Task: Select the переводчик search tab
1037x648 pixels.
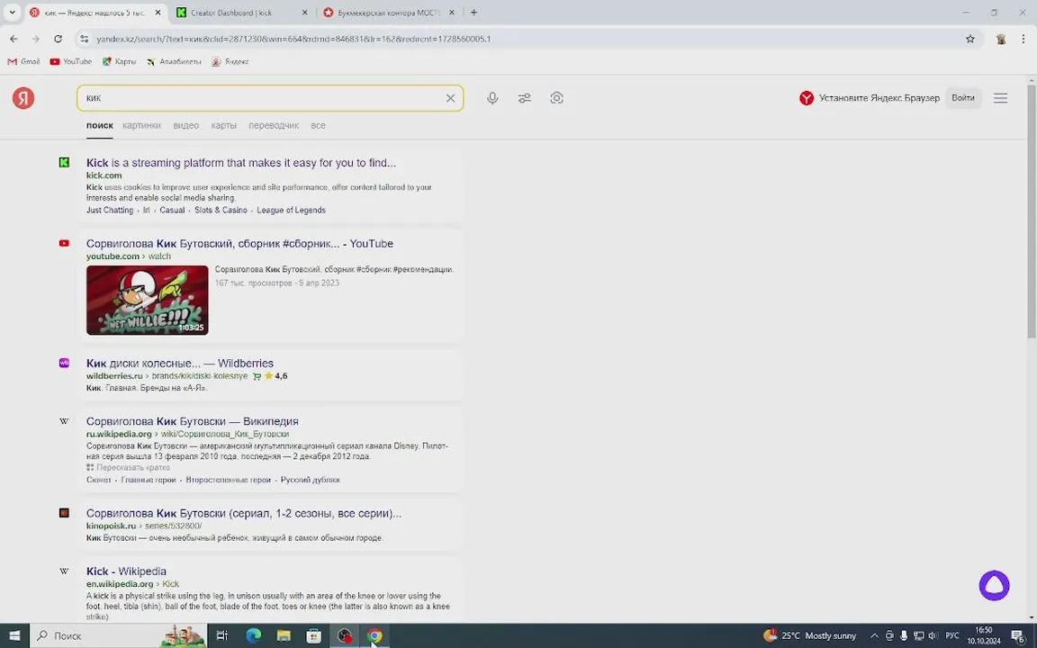Action: click(274, 125)
